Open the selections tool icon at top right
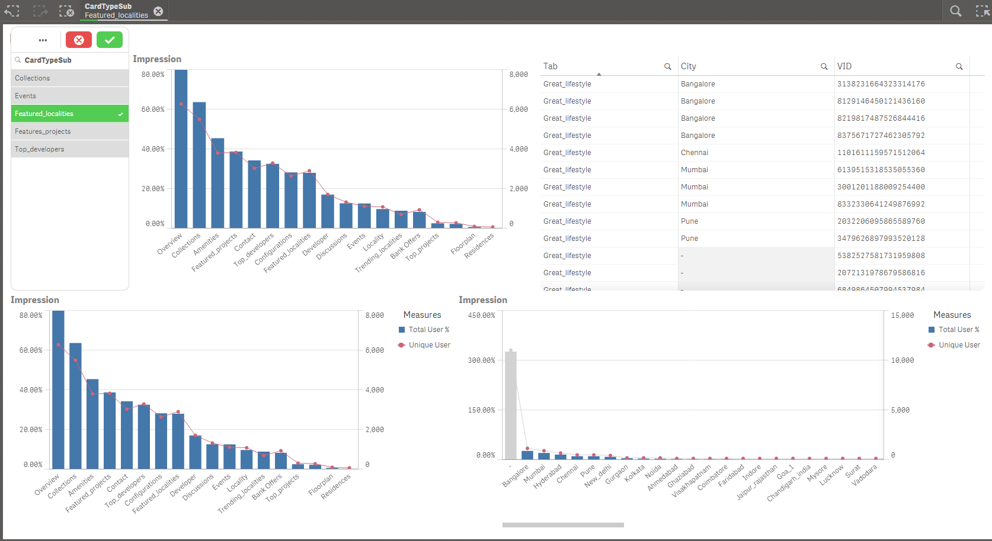 coord(982,11)
